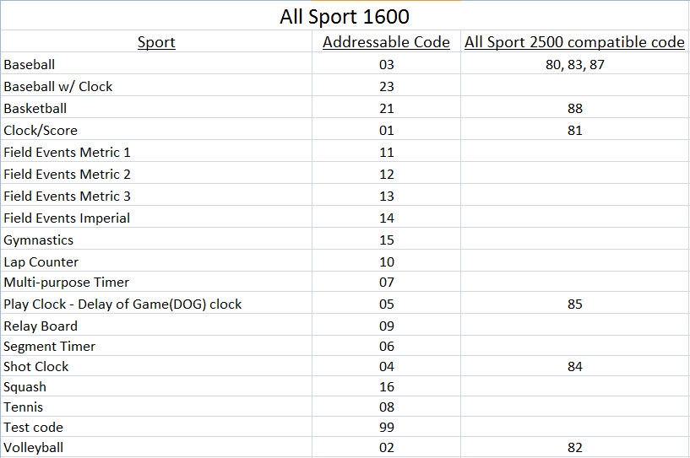The width and height of the screenshot is (690, 458).
Task: Select the "Addressable Code" header cell
Action: pyautogui.click(x=386, y=42)
